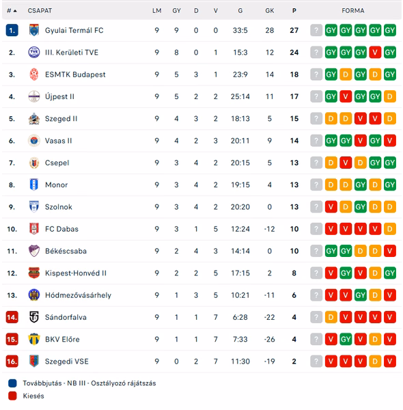Image resolution: width=403 pixels, height=410 pixels.
Task: Click the Vasas II club crest
Action: click(34, 141)
